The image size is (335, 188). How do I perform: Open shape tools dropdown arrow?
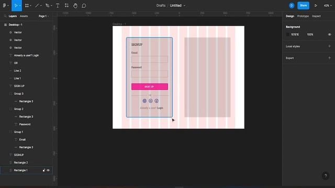tap(41, 6)
